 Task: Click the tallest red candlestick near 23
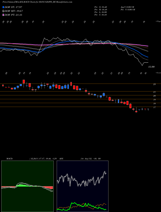tap(24, 81)
